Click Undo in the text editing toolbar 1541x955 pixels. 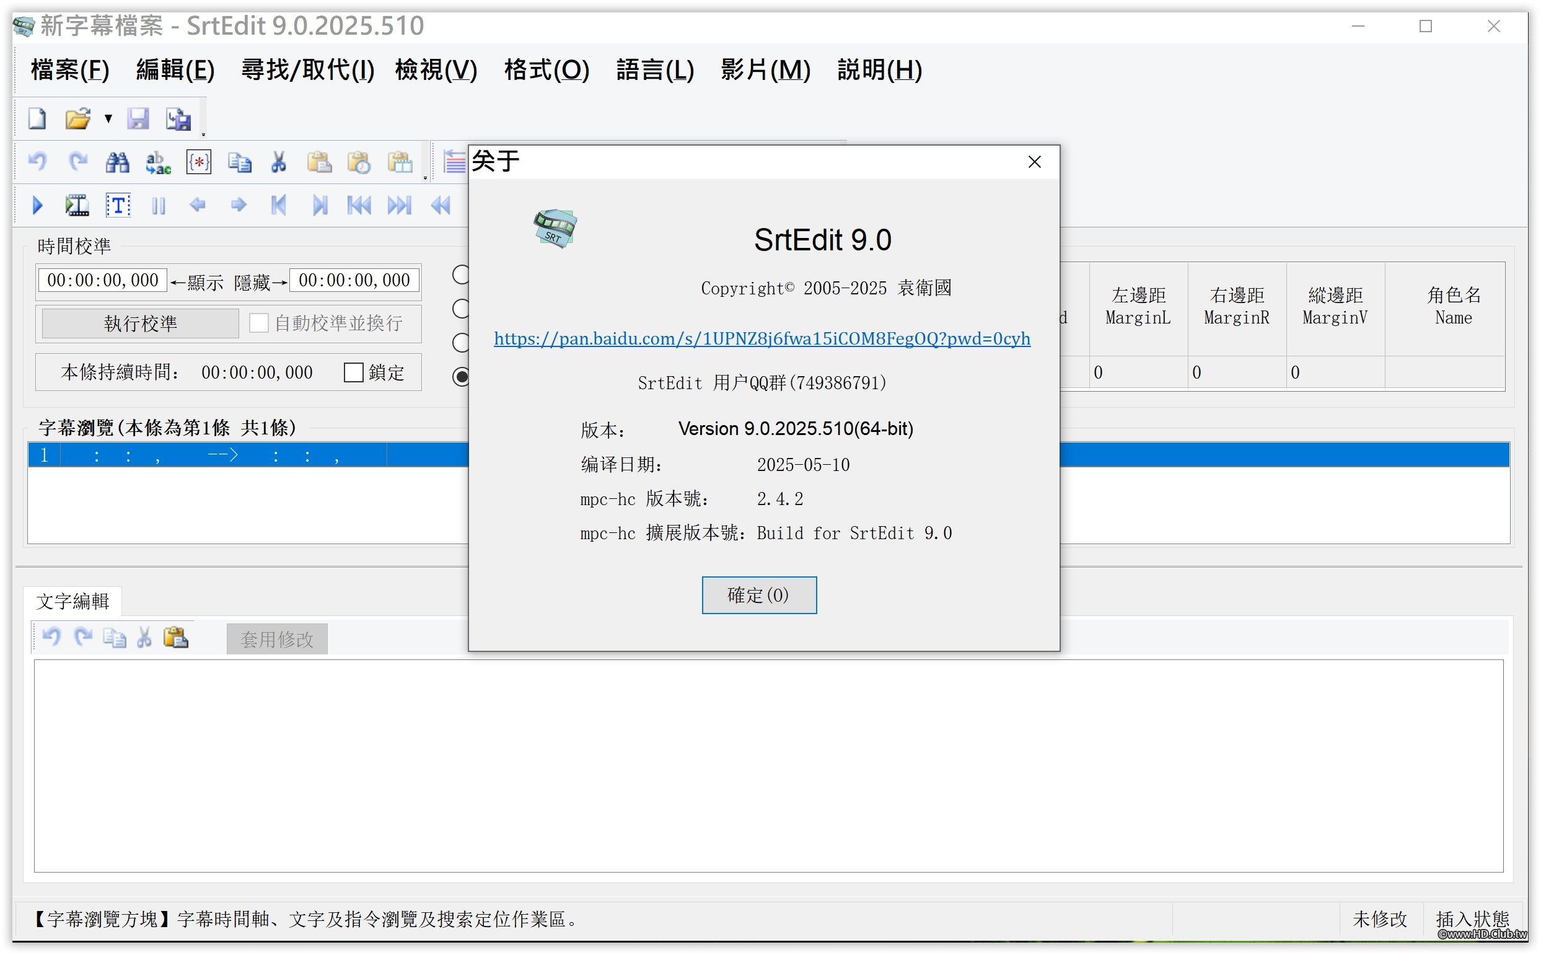(x=51, y=637)
